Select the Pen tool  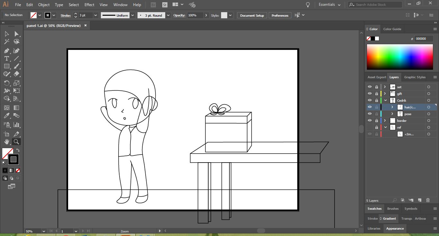pos(6,51)
